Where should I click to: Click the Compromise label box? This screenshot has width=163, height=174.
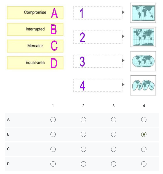pyautogui.click(x=35, y=13)
